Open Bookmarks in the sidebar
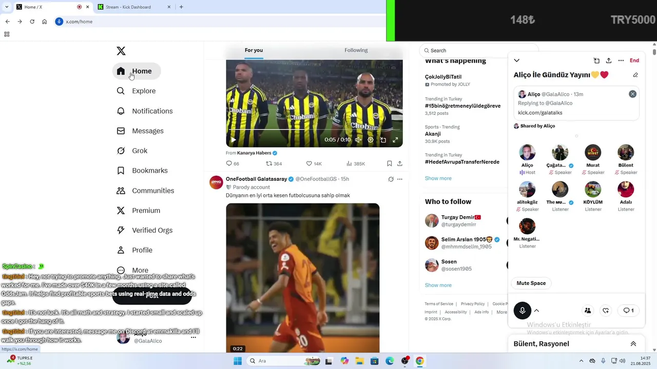 [x=143, y=171]
